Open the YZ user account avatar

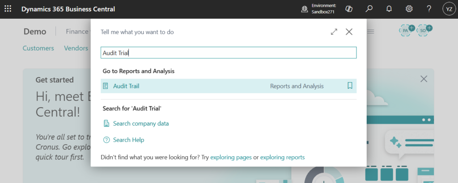(x=448, y=9)
